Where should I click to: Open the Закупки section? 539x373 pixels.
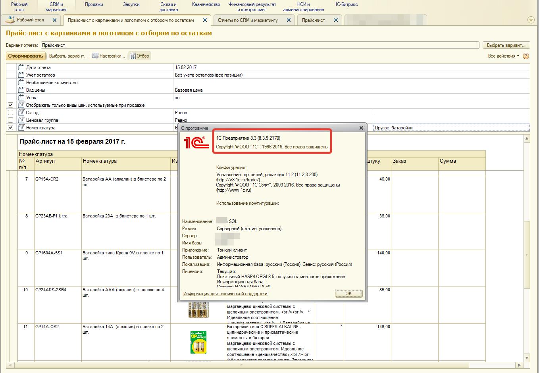point(131,4)
